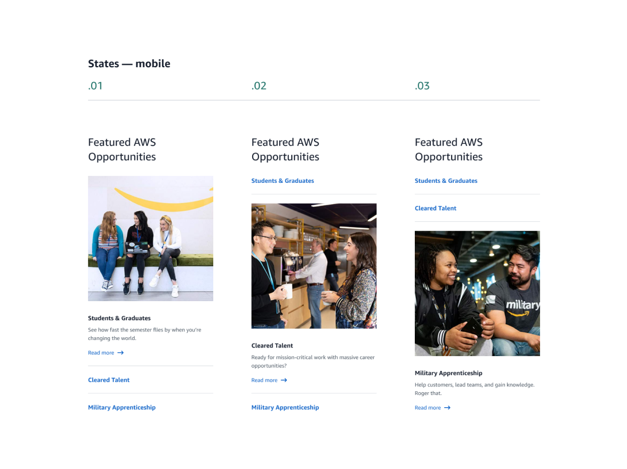The height and width of the screenshot is (469, 627).
Task: Click the .02 state label
Action: click(x=259, y=86)
